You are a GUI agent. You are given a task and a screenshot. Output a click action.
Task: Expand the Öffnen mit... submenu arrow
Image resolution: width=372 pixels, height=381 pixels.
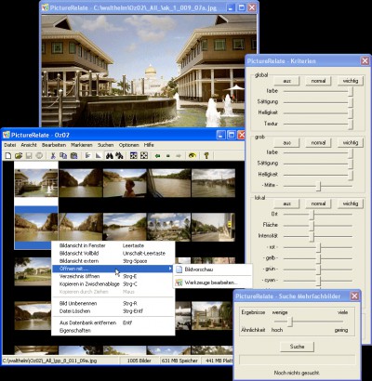170,269
